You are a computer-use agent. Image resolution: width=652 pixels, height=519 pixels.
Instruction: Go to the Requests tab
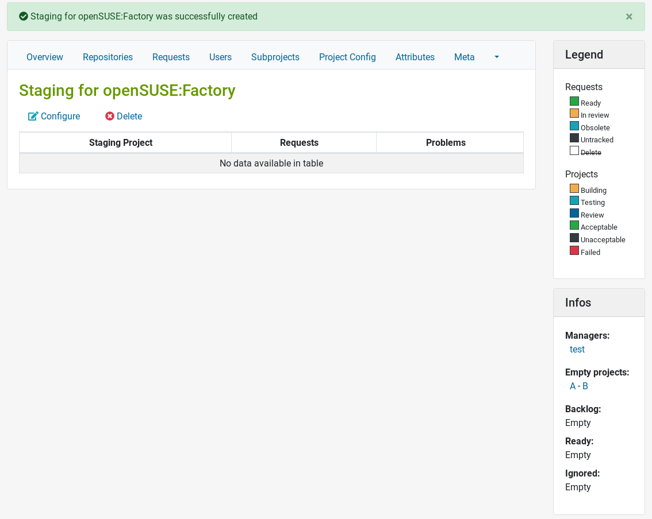[171, 57]
